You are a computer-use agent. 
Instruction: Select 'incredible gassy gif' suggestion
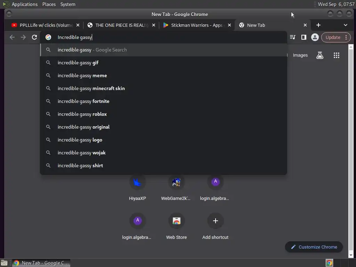click(x=163, y=63)
